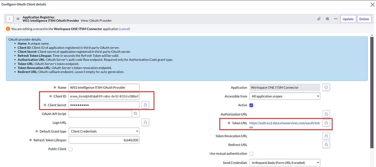The height and width of the screenshot is (167, 376).
Task: Enable the Public Client checkbox
Action: click(x=71, y=149)
